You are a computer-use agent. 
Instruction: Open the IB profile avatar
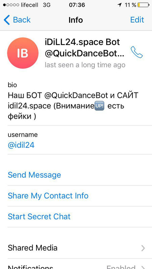23,53
